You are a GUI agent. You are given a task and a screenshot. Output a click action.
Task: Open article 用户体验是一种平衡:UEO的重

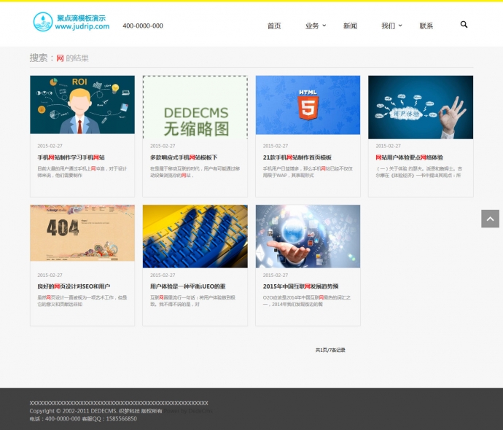point(187,286)
